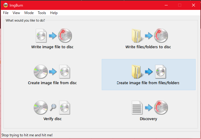Click the blue arrow in Create image file from disc

click(x=53, y=72)
